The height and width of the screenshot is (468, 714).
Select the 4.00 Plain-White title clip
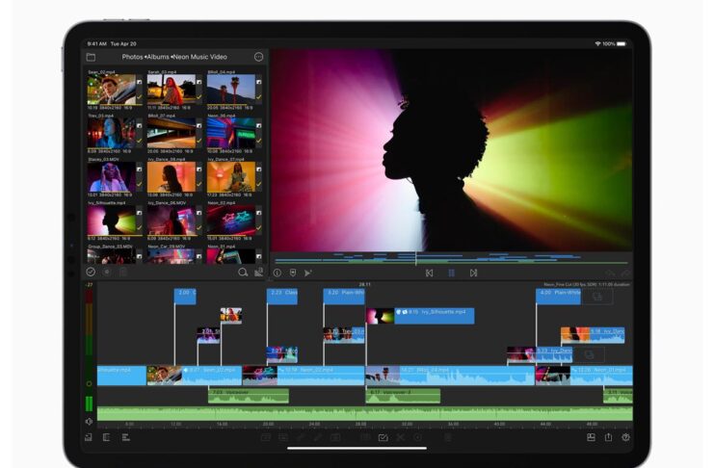558,297
